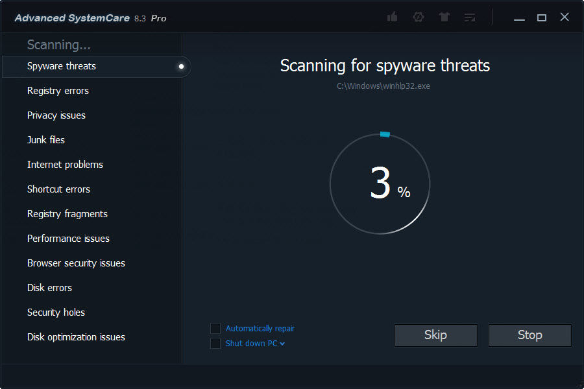This screenshot has height=389, width=584.
Task: Click the t-shirt skin icon
Action: pos(444,17)
